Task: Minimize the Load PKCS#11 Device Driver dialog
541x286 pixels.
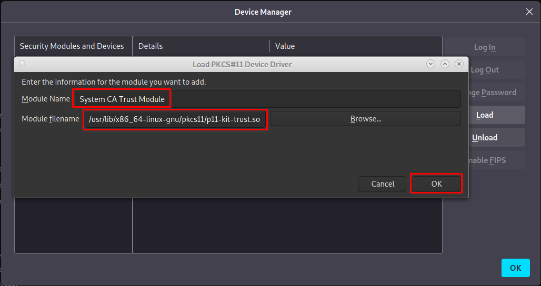Action: [430, 64]
